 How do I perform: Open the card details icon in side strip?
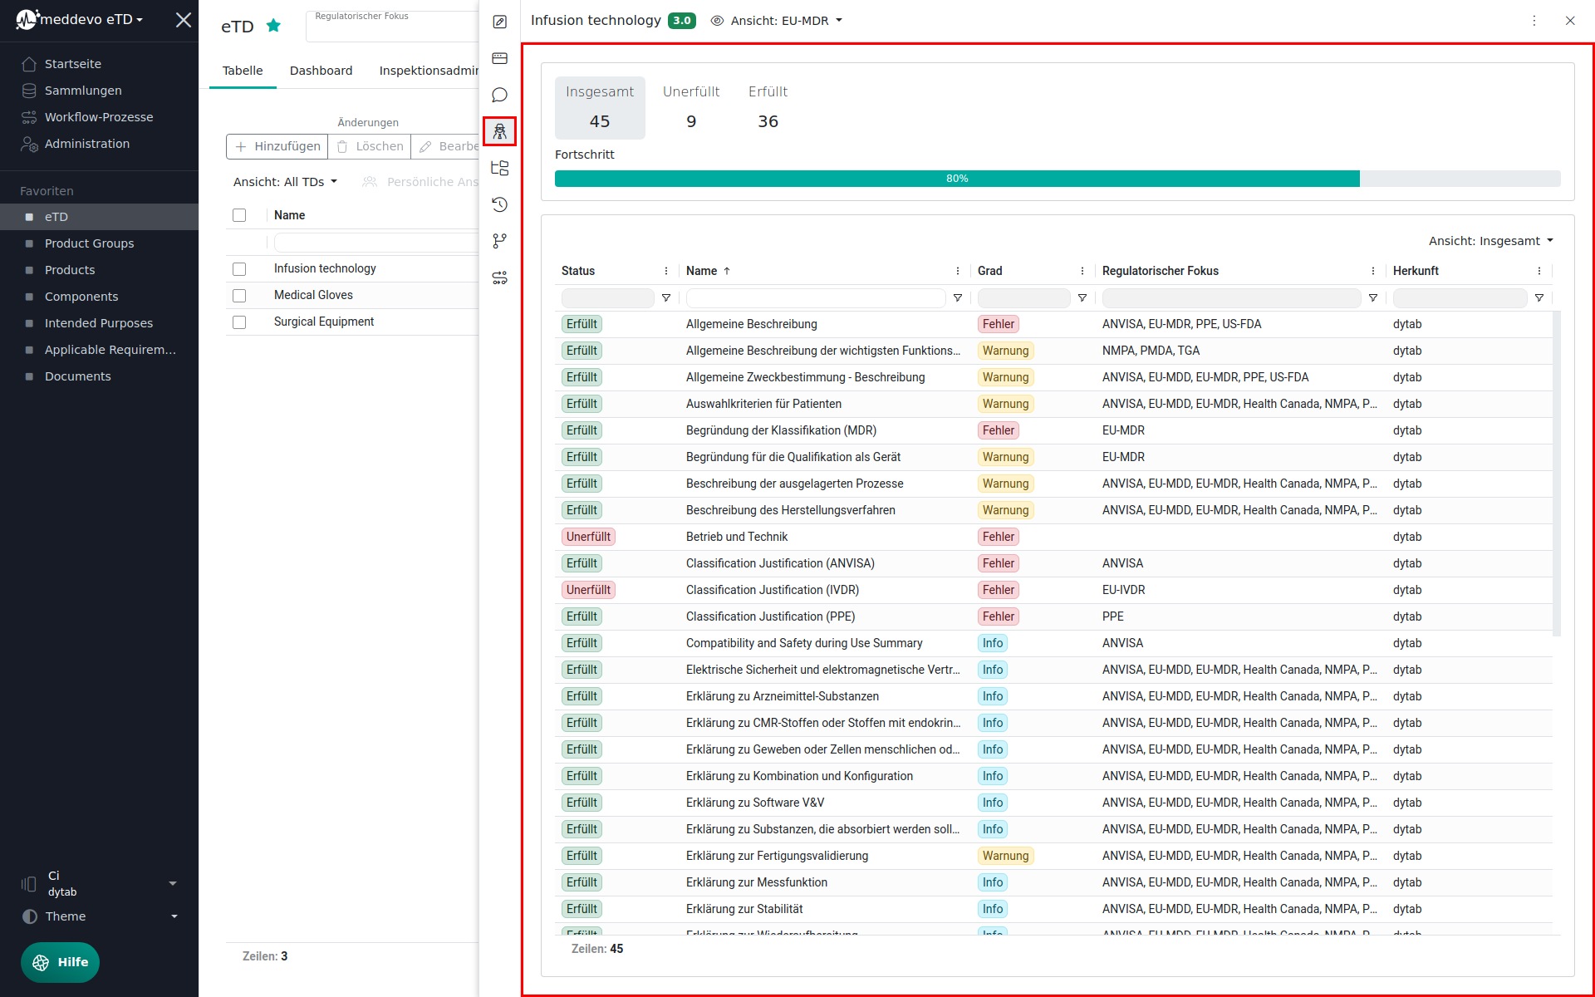pyautogui.click(x=499, y=58)
